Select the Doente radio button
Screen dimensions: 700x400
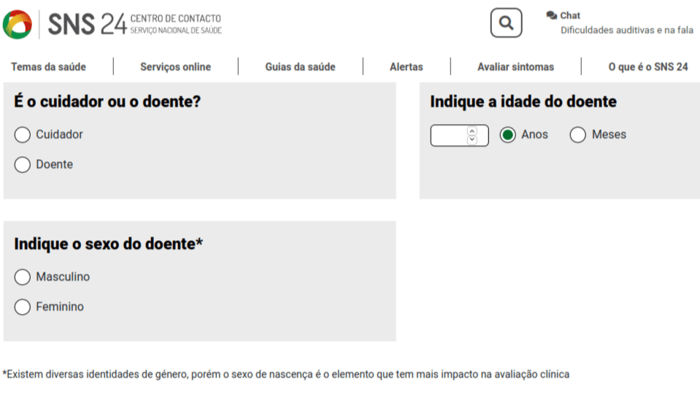tap(23, 165)
